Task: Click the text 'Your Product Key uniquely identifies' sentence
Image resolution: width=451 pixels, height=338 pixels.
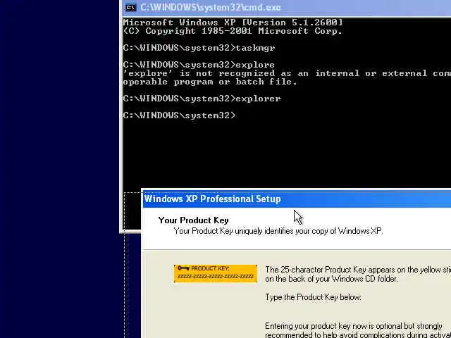Action: point(278,231)
